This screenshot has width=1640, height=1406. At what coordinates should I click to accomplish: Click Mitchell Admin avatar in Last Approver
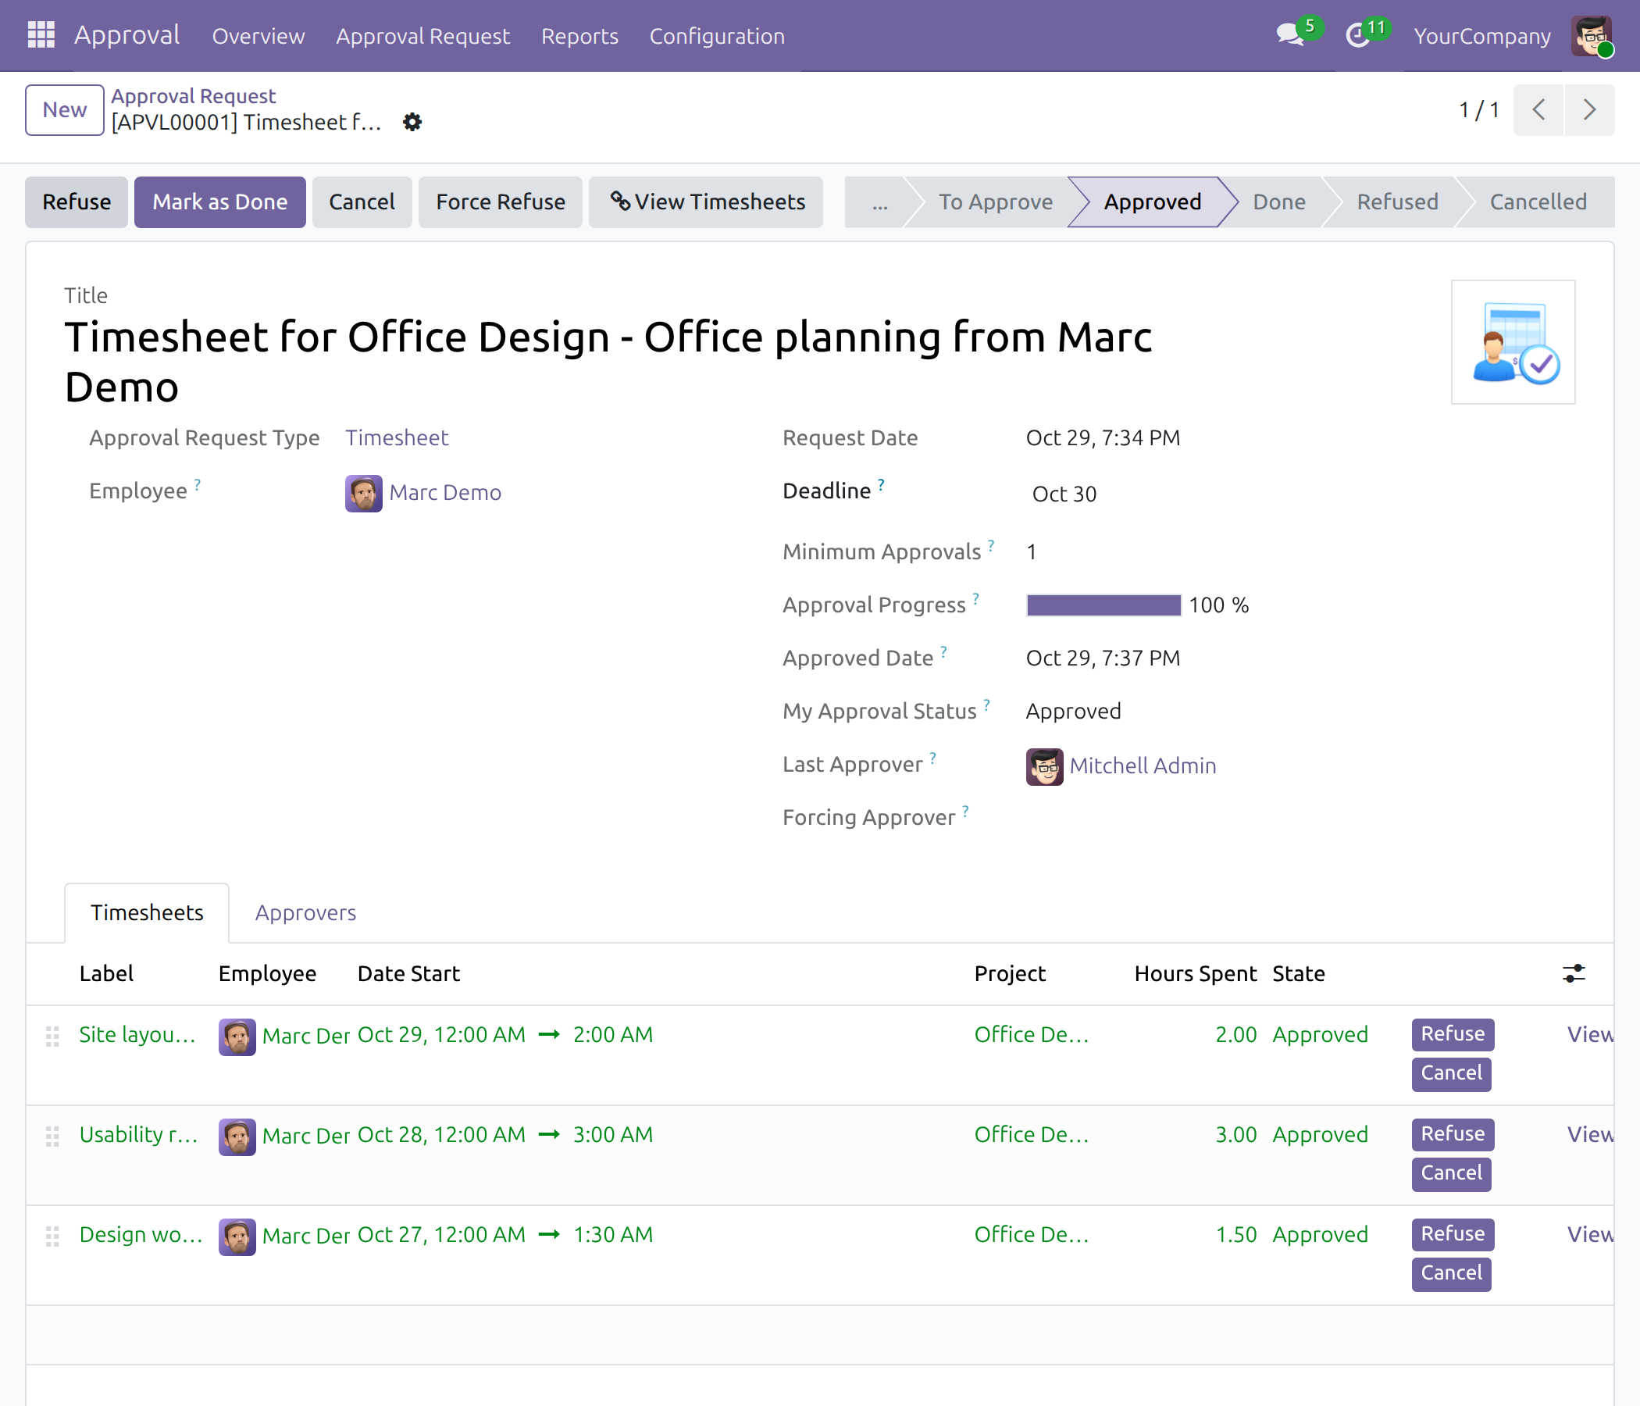1044,766
